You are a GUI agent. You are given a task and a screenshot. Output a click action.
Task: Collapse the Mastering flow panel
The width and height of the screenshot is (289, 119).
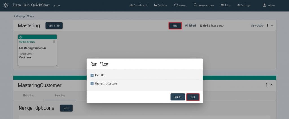[272, 26]
